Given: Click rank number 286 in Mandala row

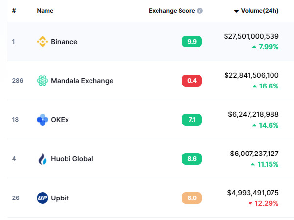Looking at the screenshot, I should pos(18,81).
